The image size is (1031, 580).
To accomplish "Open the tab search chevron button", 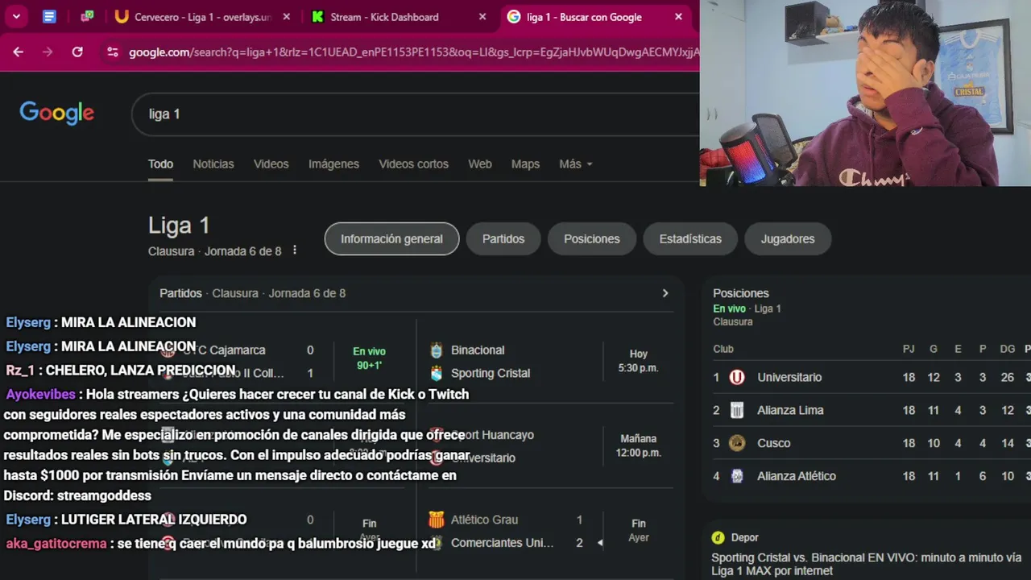I will click(16, 16).
